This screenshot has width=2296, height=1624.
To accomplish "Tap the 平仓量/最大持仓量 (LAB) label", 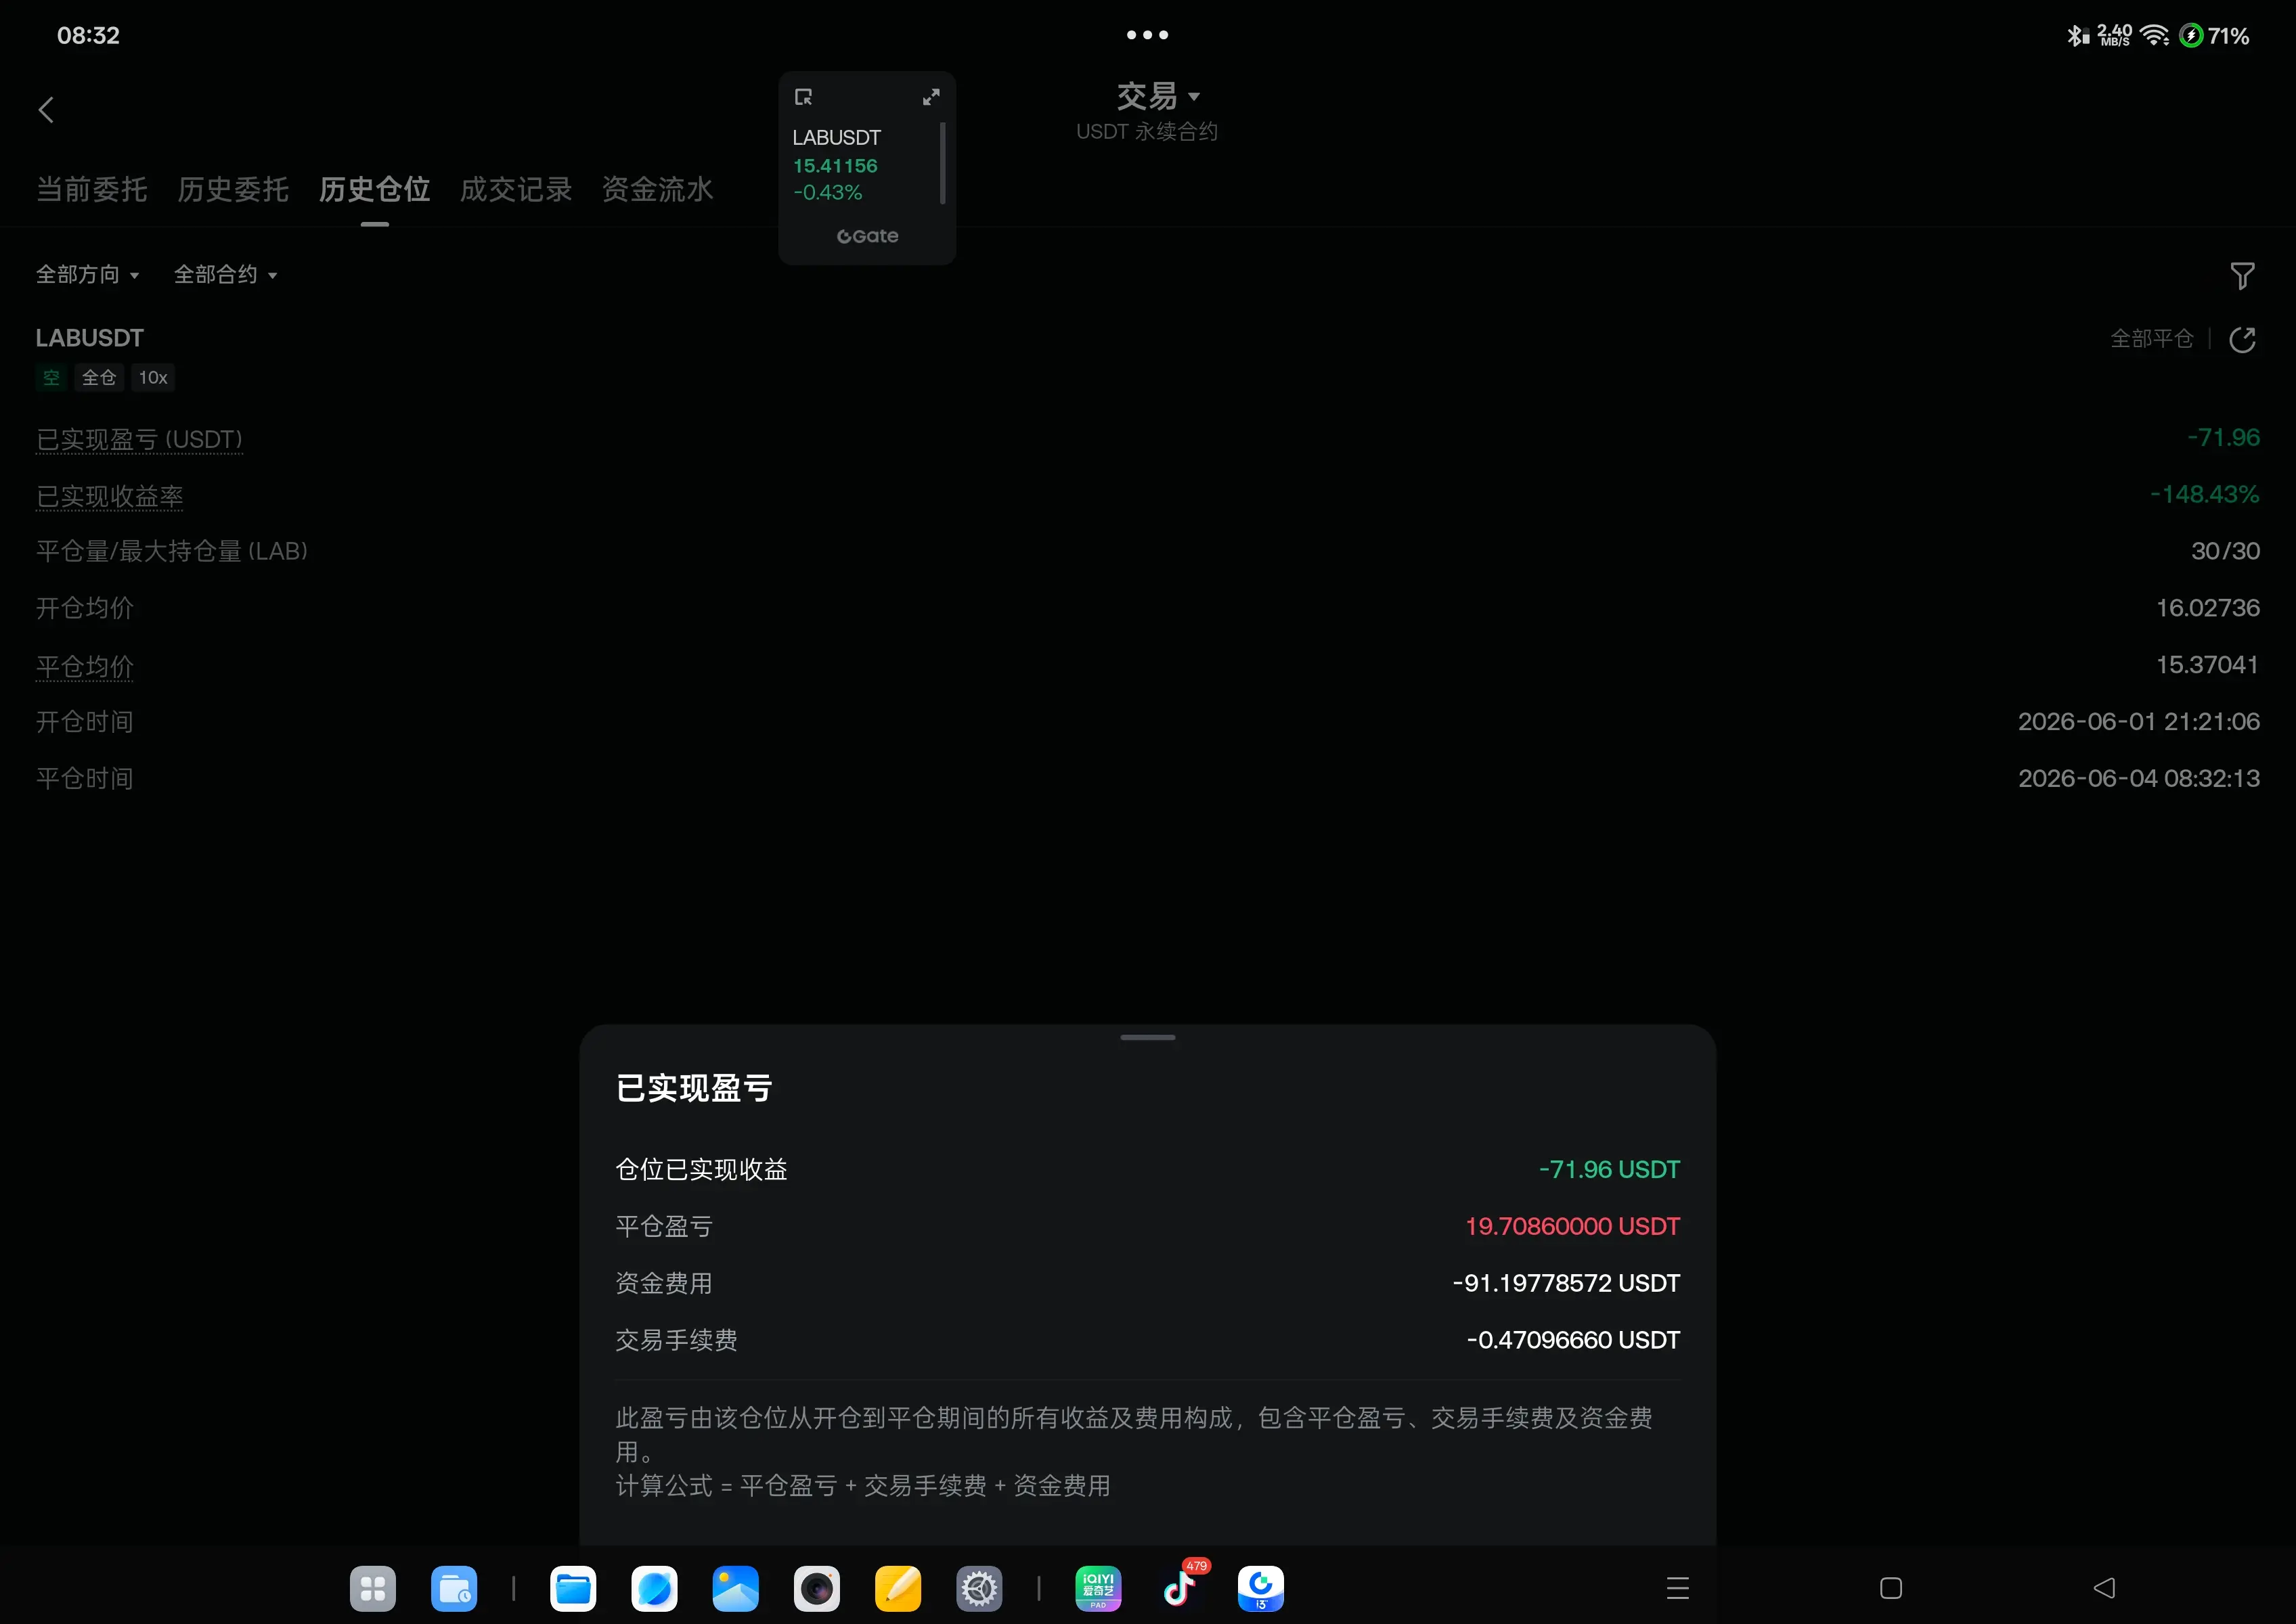I will coord(172,552).
